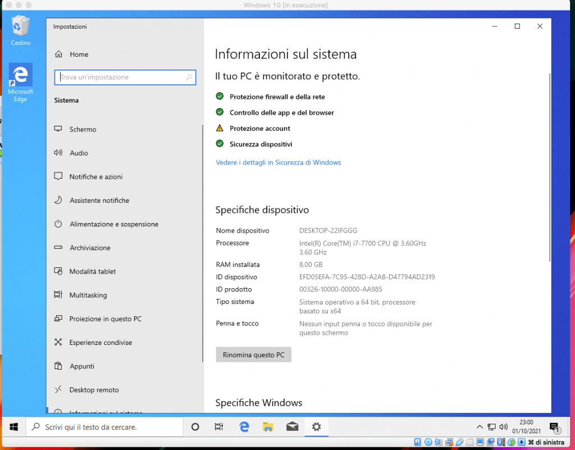Open Desktop remoto settings

[x=86, y=389]
